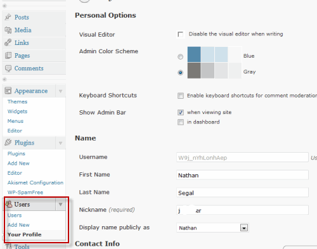Click the Blue scheme label
This screenshot has width=317, height=249.
click(249, 56)
